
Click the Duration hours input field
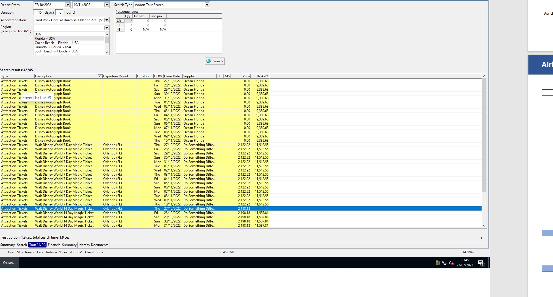point(59,12)
